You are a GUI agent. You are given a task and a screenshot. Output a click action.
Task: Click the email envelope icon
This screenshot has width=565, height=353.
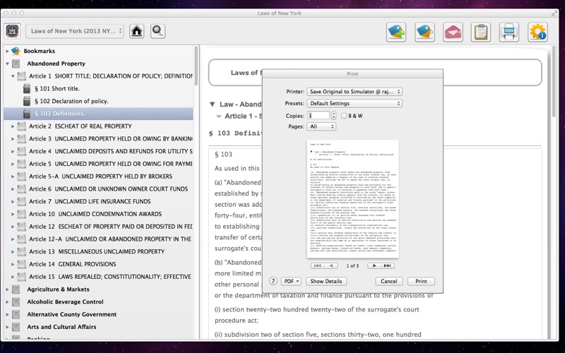click(x=453, y=32)
